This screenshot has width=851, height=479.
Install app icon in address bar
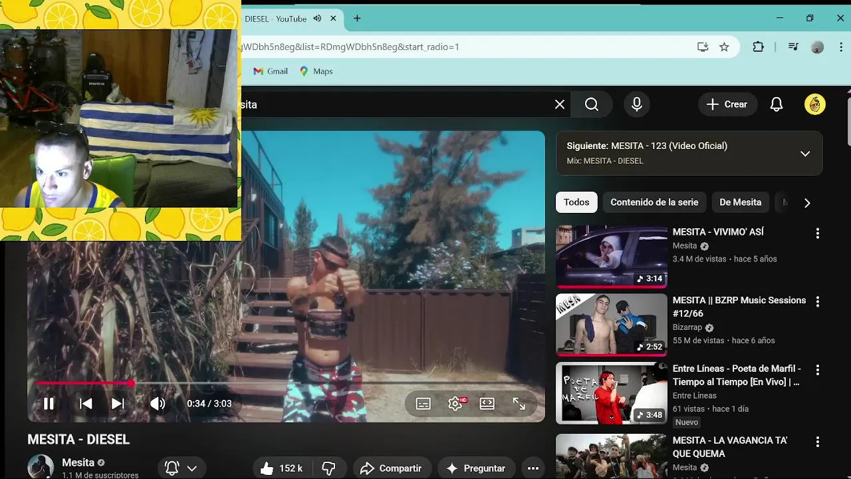[703, 47]
